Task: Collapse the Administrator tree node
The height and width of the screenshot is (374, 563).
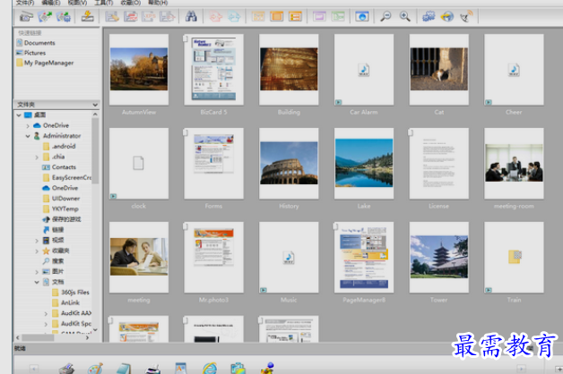Action: click(28, 136)
